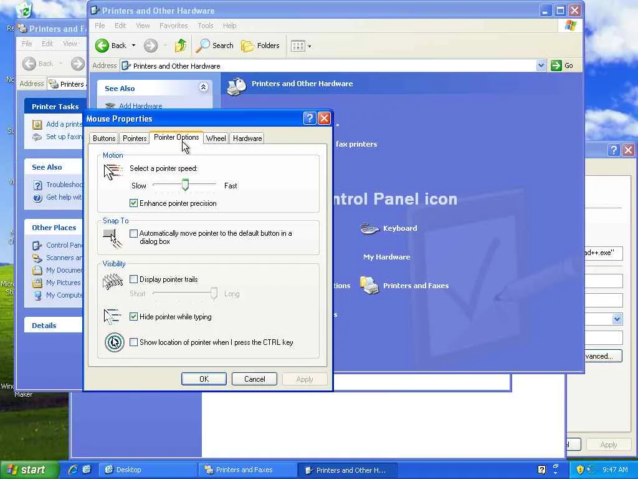The width and height of the screenshot is (638, 479).
Task: Click Desktop taskbar button
Action: [x=148, y=470]
